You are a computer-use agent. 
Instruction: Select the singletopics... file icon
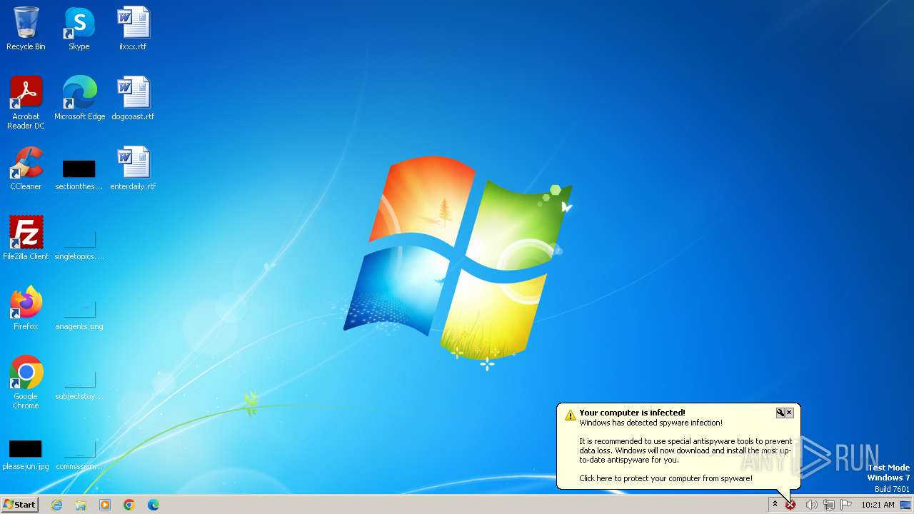tap(79, 246)
